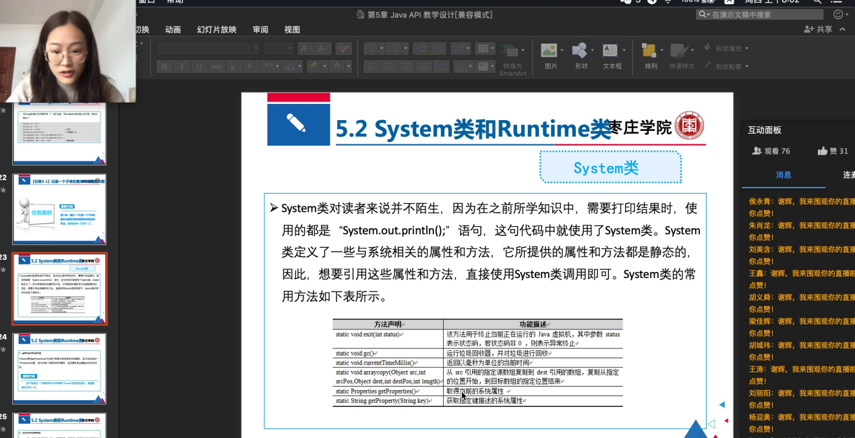The height and width of the screenshot is (438, 855).
Task: Insert a picture using the 图片 icon
Action: coord(550,52)
